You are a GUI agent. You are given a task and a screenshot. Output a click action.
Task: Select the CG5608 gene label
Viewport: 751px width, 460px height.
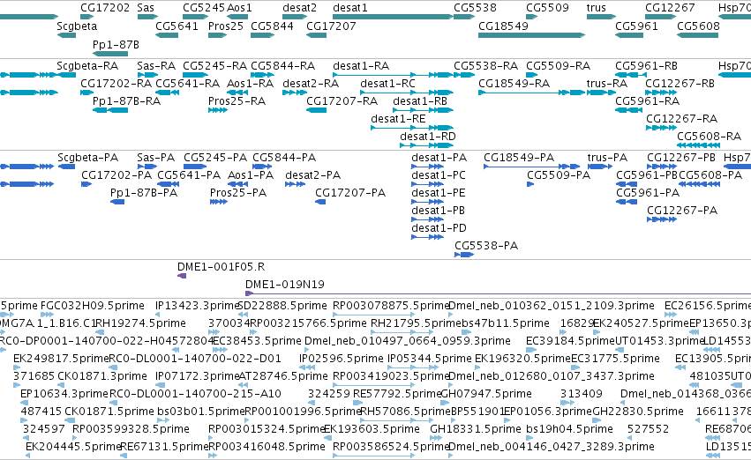(x=698, y=26)
